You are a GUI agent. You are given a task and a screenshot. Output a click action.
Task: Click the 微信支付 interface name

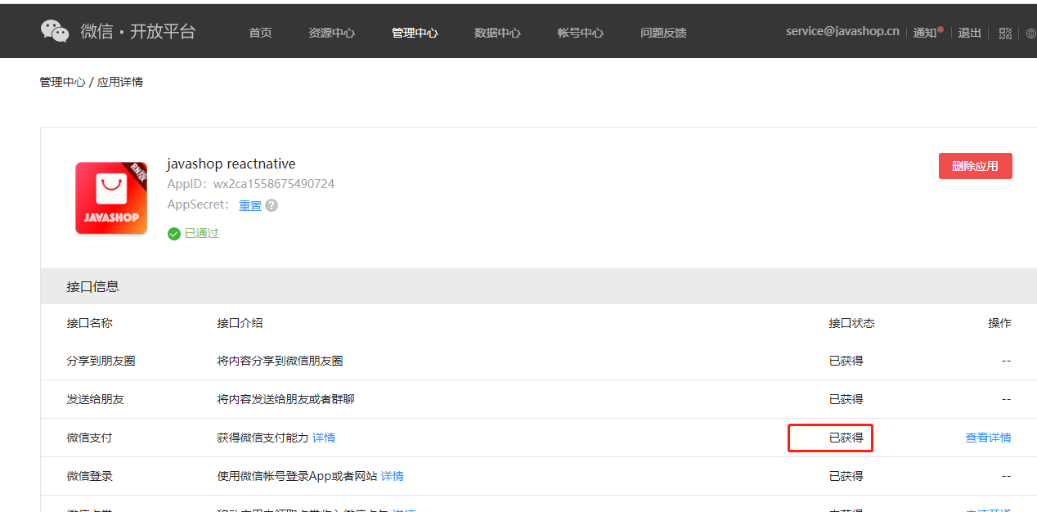[x=89, y=438]
